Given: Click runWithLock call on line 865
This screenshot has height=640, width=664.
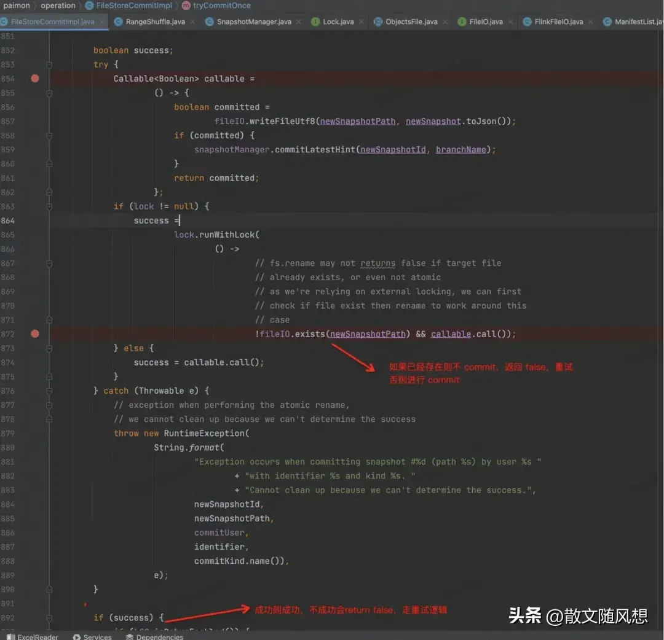Looking at the screenshot, I should [x=226, y=235].
